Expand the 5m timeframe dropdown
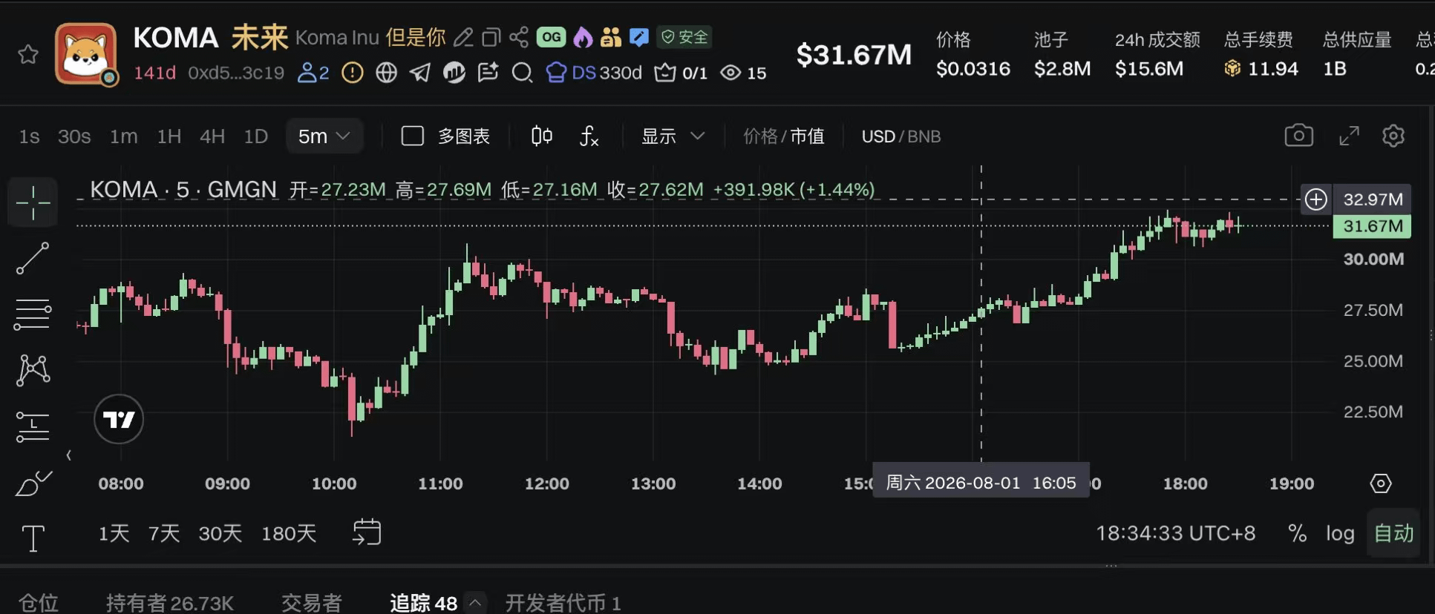1435x614 pixels. [324, 136]
